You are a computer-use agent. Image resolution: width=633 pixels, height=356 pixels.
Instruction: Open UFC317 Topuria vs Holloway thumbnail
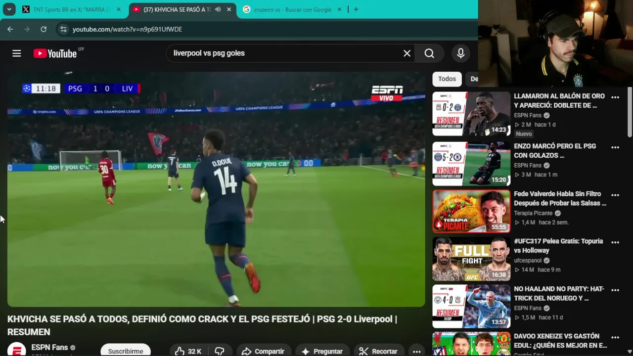[x=471, y=259]
